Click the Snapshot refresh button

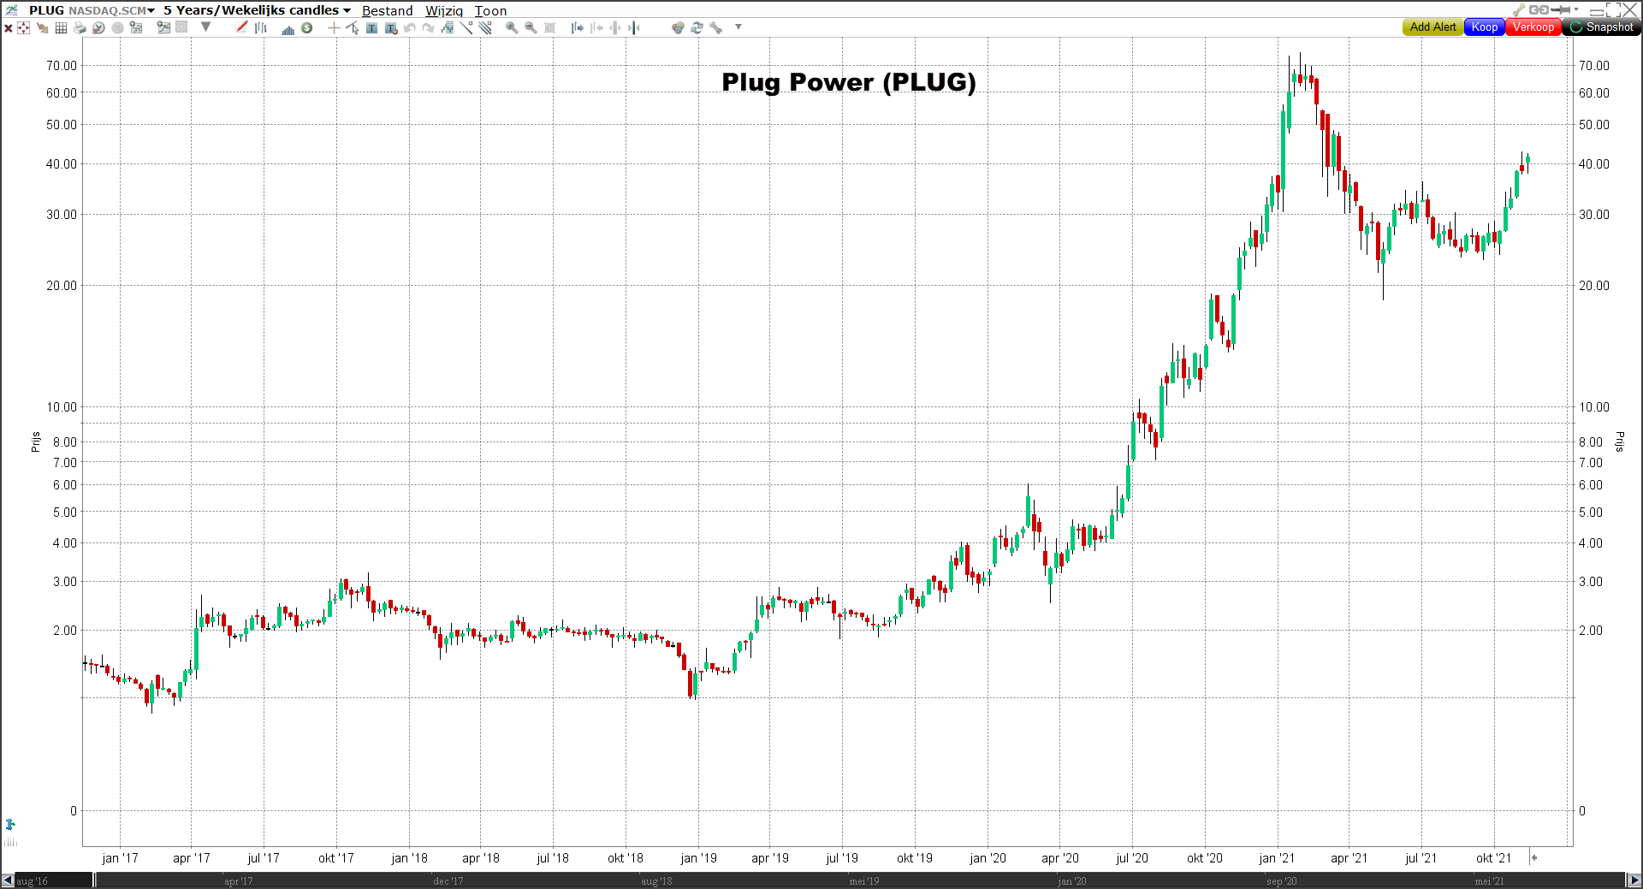1602,27
